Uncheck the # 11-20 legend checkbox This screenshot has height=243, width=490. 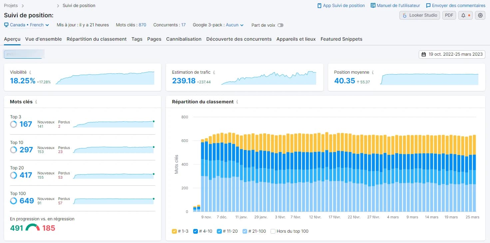click(219, 231)
